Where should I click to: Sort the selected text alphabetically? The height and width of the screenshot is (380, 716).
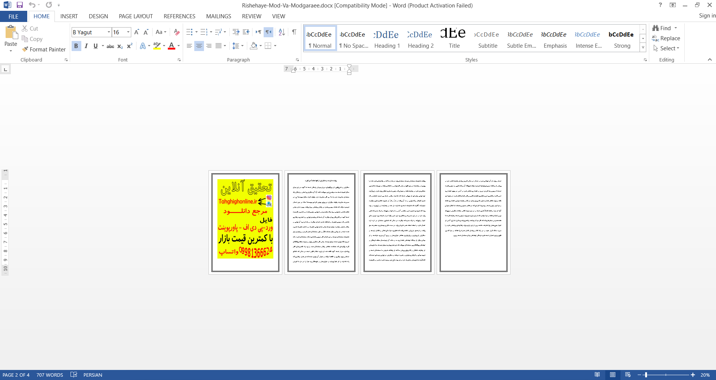coord(282,32)
